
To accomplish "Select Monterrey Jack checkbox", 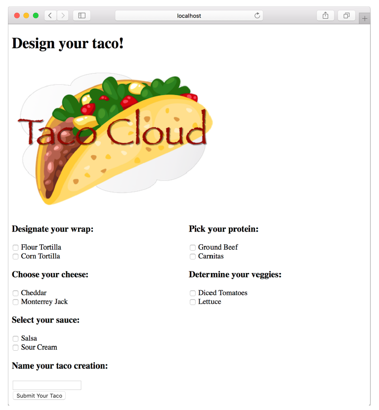I will pyautogui.click(x=16, y=302).
